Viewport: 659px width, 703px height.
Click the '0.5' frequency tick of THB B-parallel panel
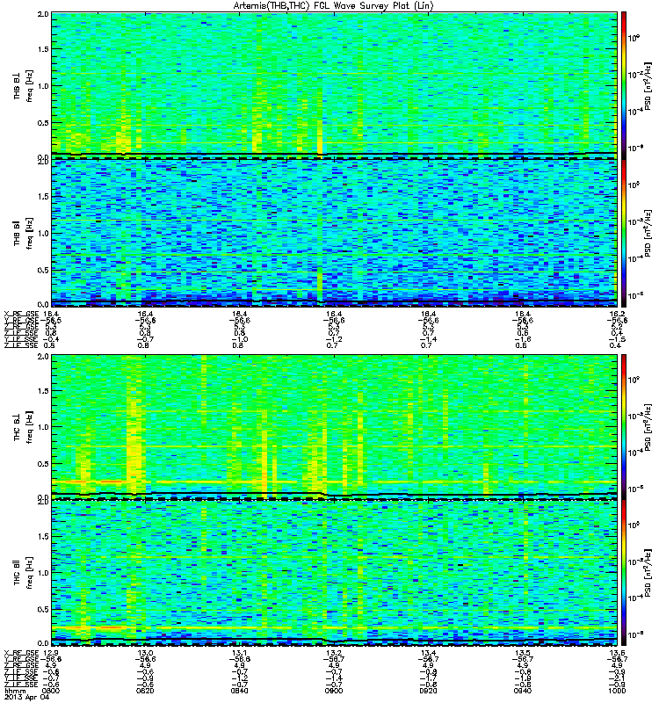[x=43, y=270]
